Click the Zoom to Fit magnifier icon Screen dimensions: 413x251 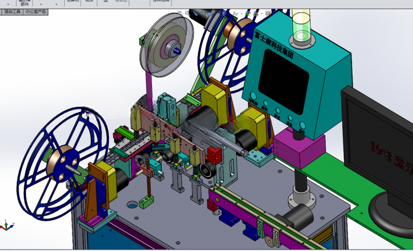pos(179,13)
